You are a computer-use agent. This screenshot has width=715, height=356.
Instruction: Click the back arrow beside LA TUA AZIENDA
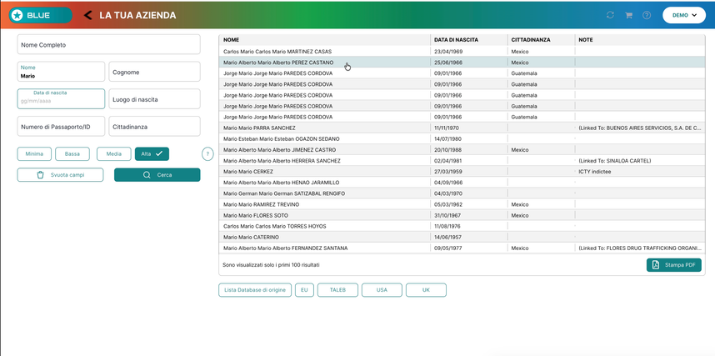(88, 15)
